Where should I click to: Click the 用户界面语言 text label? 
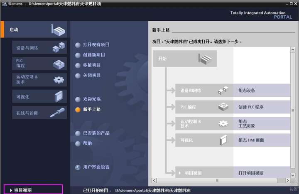(x=96, y=167)
